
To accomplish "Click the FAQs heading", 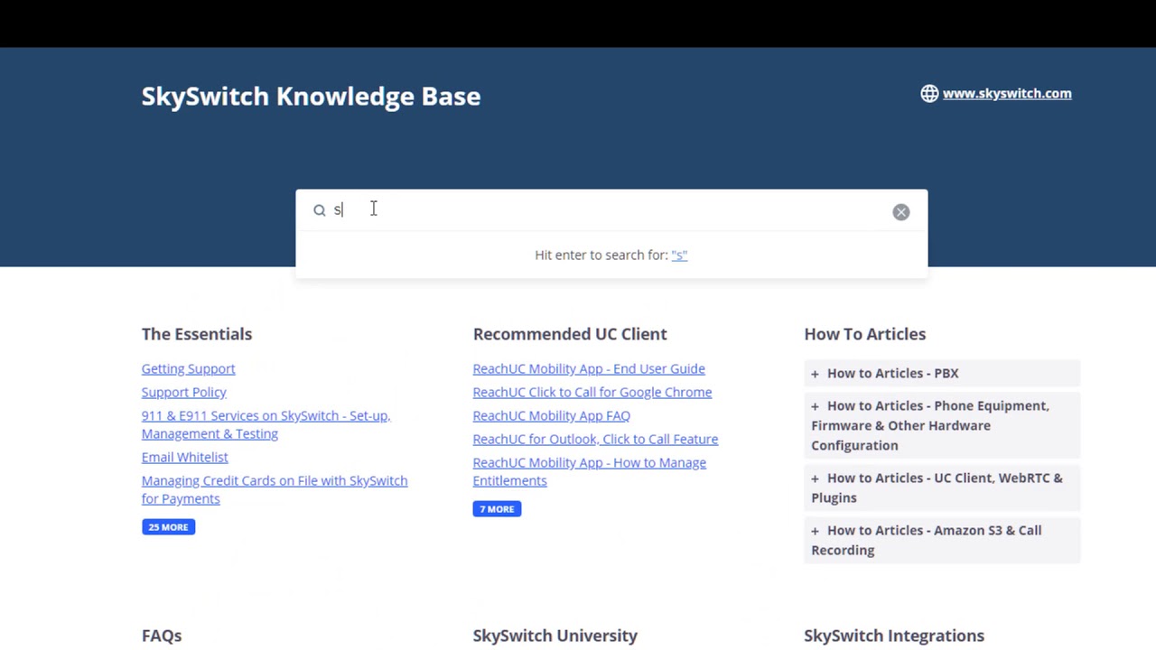I will point(162,636).
